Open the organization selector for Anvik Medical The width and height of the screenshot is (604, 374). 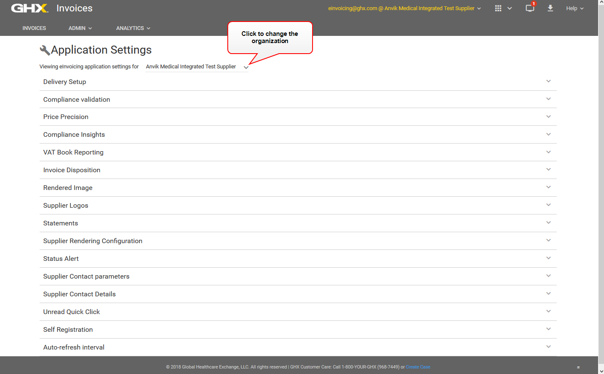click(246, 67)
